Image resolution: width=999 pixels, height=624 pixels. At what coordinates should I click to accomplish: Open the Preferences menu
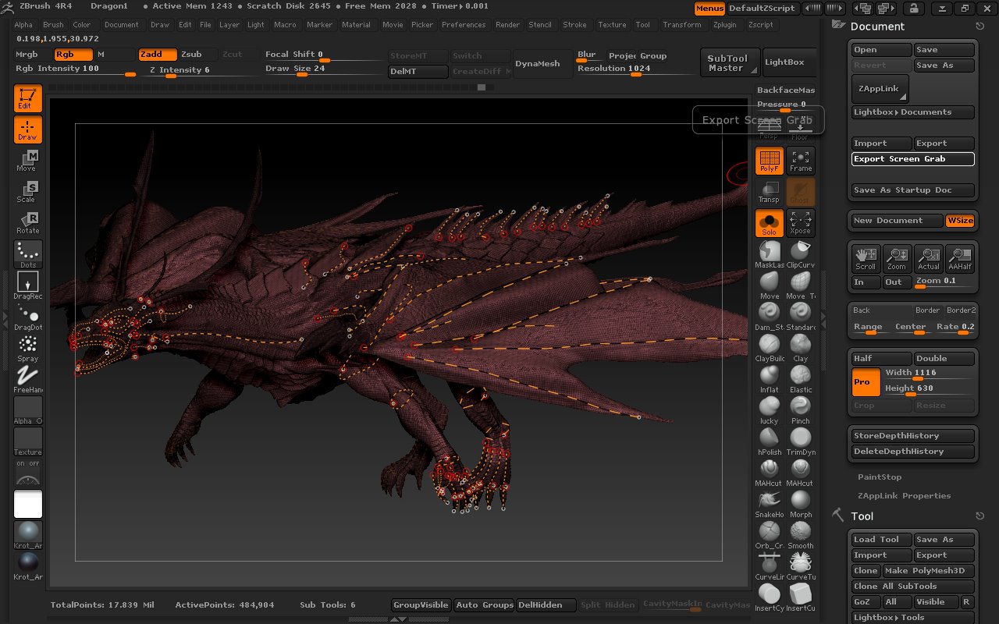point(464,25)
